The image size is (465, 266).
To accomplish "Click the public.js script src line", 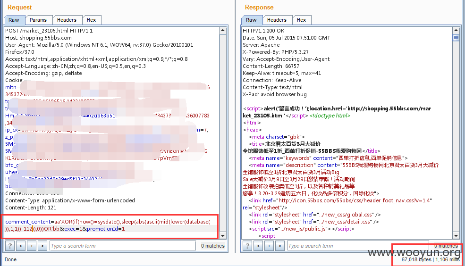I will tap(301, 229).
